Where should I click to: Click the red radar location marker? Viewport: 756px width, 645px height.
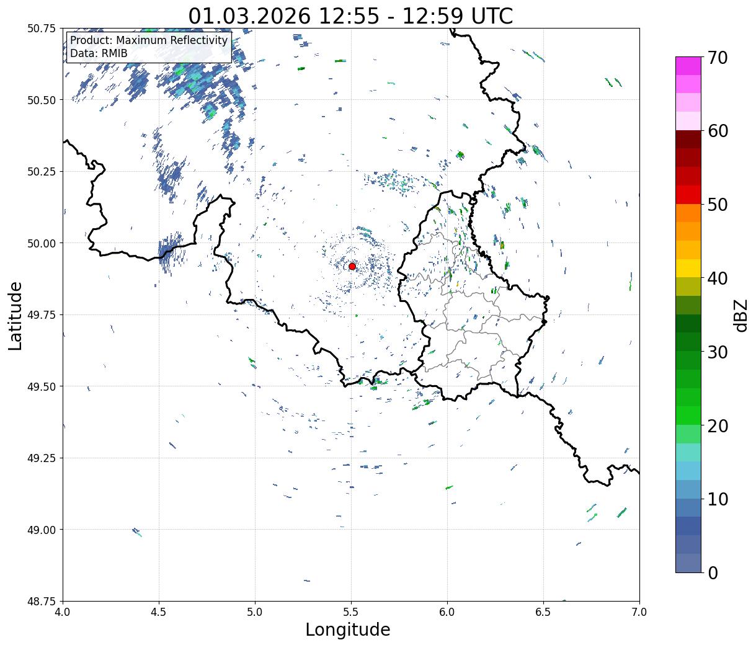coord(352,266)
